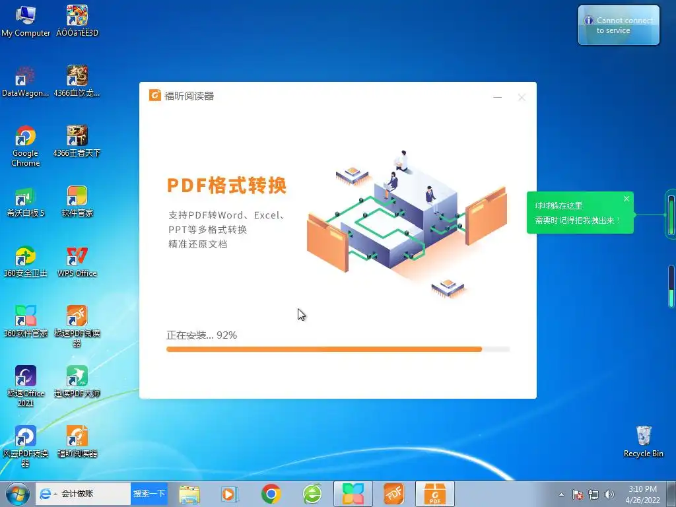Open DataWagon desktop shortcut
The image size is (676, 507).
26,82
